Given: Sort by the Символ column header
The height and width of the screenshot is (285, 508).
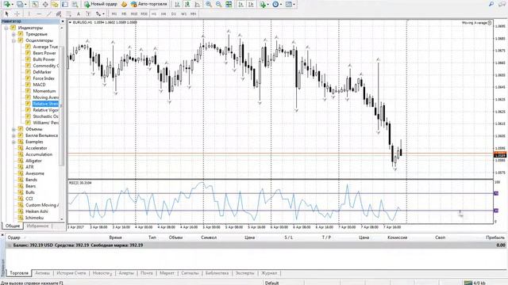Looking at the screenshot, I should [x=209, y=237].
